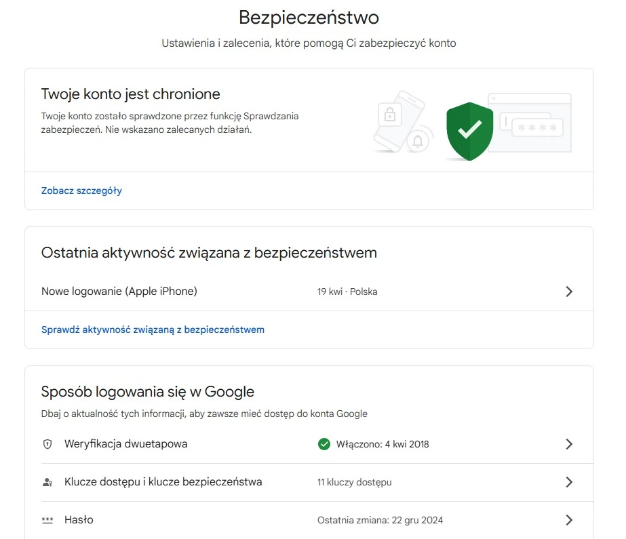This screenshot has width=626, height=539.
Task: Click the password dots icon beside Hasło
Action: pyautogui.click(x=47, y=520)
